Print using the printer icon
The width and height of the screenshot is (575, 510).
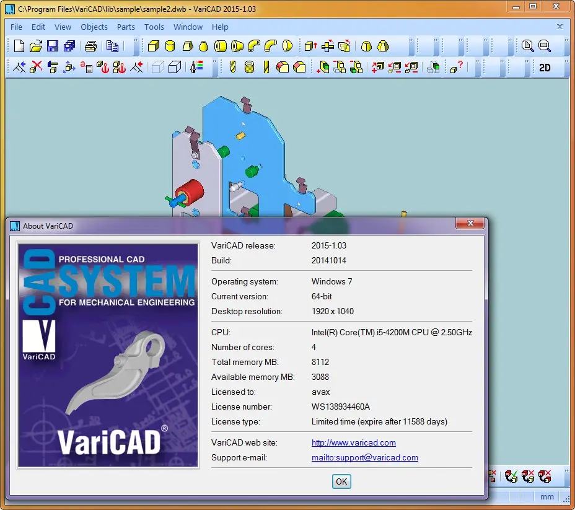coord(90,46)
